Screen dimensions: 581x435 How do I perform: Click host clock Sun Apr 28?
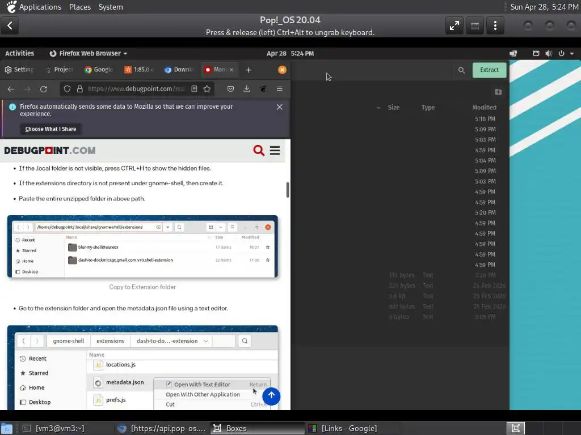pyautogui.click(x=544, y=7)
